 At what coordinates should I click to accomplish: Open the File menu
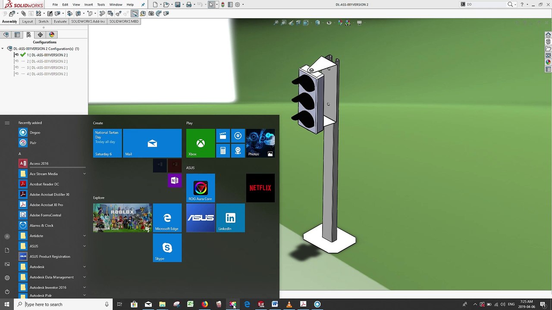tap(55, 4)
